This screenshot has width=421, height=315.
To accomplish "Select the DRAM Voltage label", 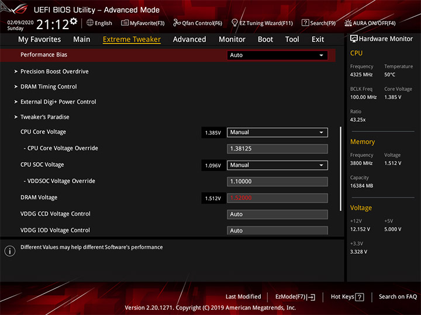I will [x=39, y=197].
